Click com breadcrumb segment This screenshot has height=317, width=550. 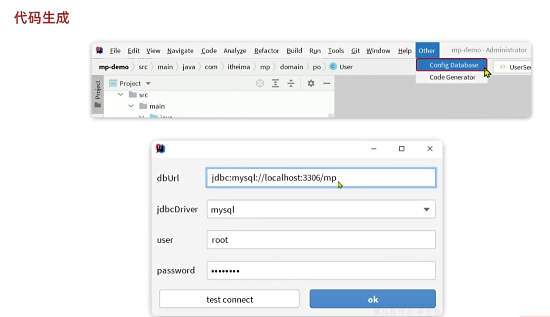tap(211, 67)
